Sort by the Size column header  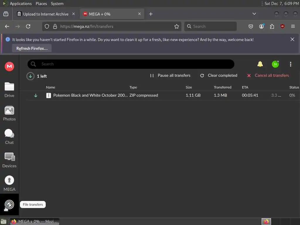point(189,87)
